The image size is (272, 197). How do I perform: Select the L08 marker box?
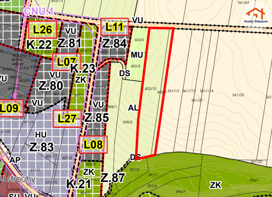click(x=93, y=145)
